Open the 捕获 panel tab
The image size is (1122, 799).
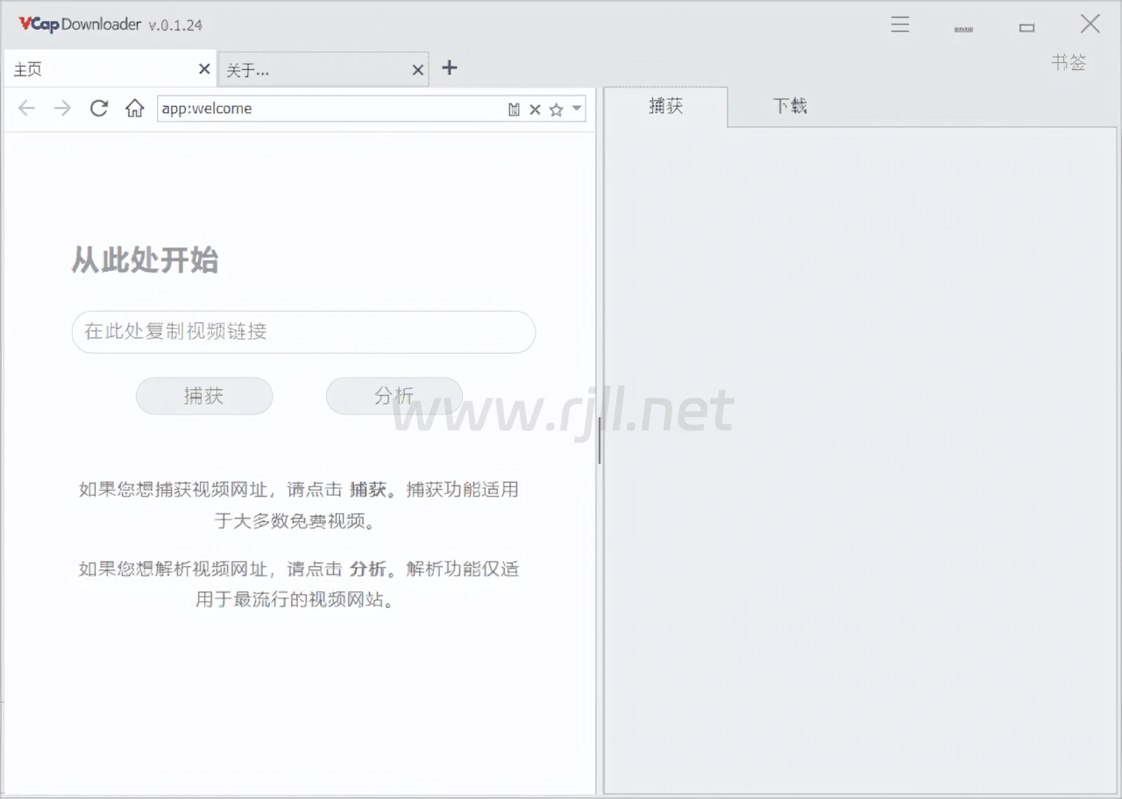click(665, 107)
